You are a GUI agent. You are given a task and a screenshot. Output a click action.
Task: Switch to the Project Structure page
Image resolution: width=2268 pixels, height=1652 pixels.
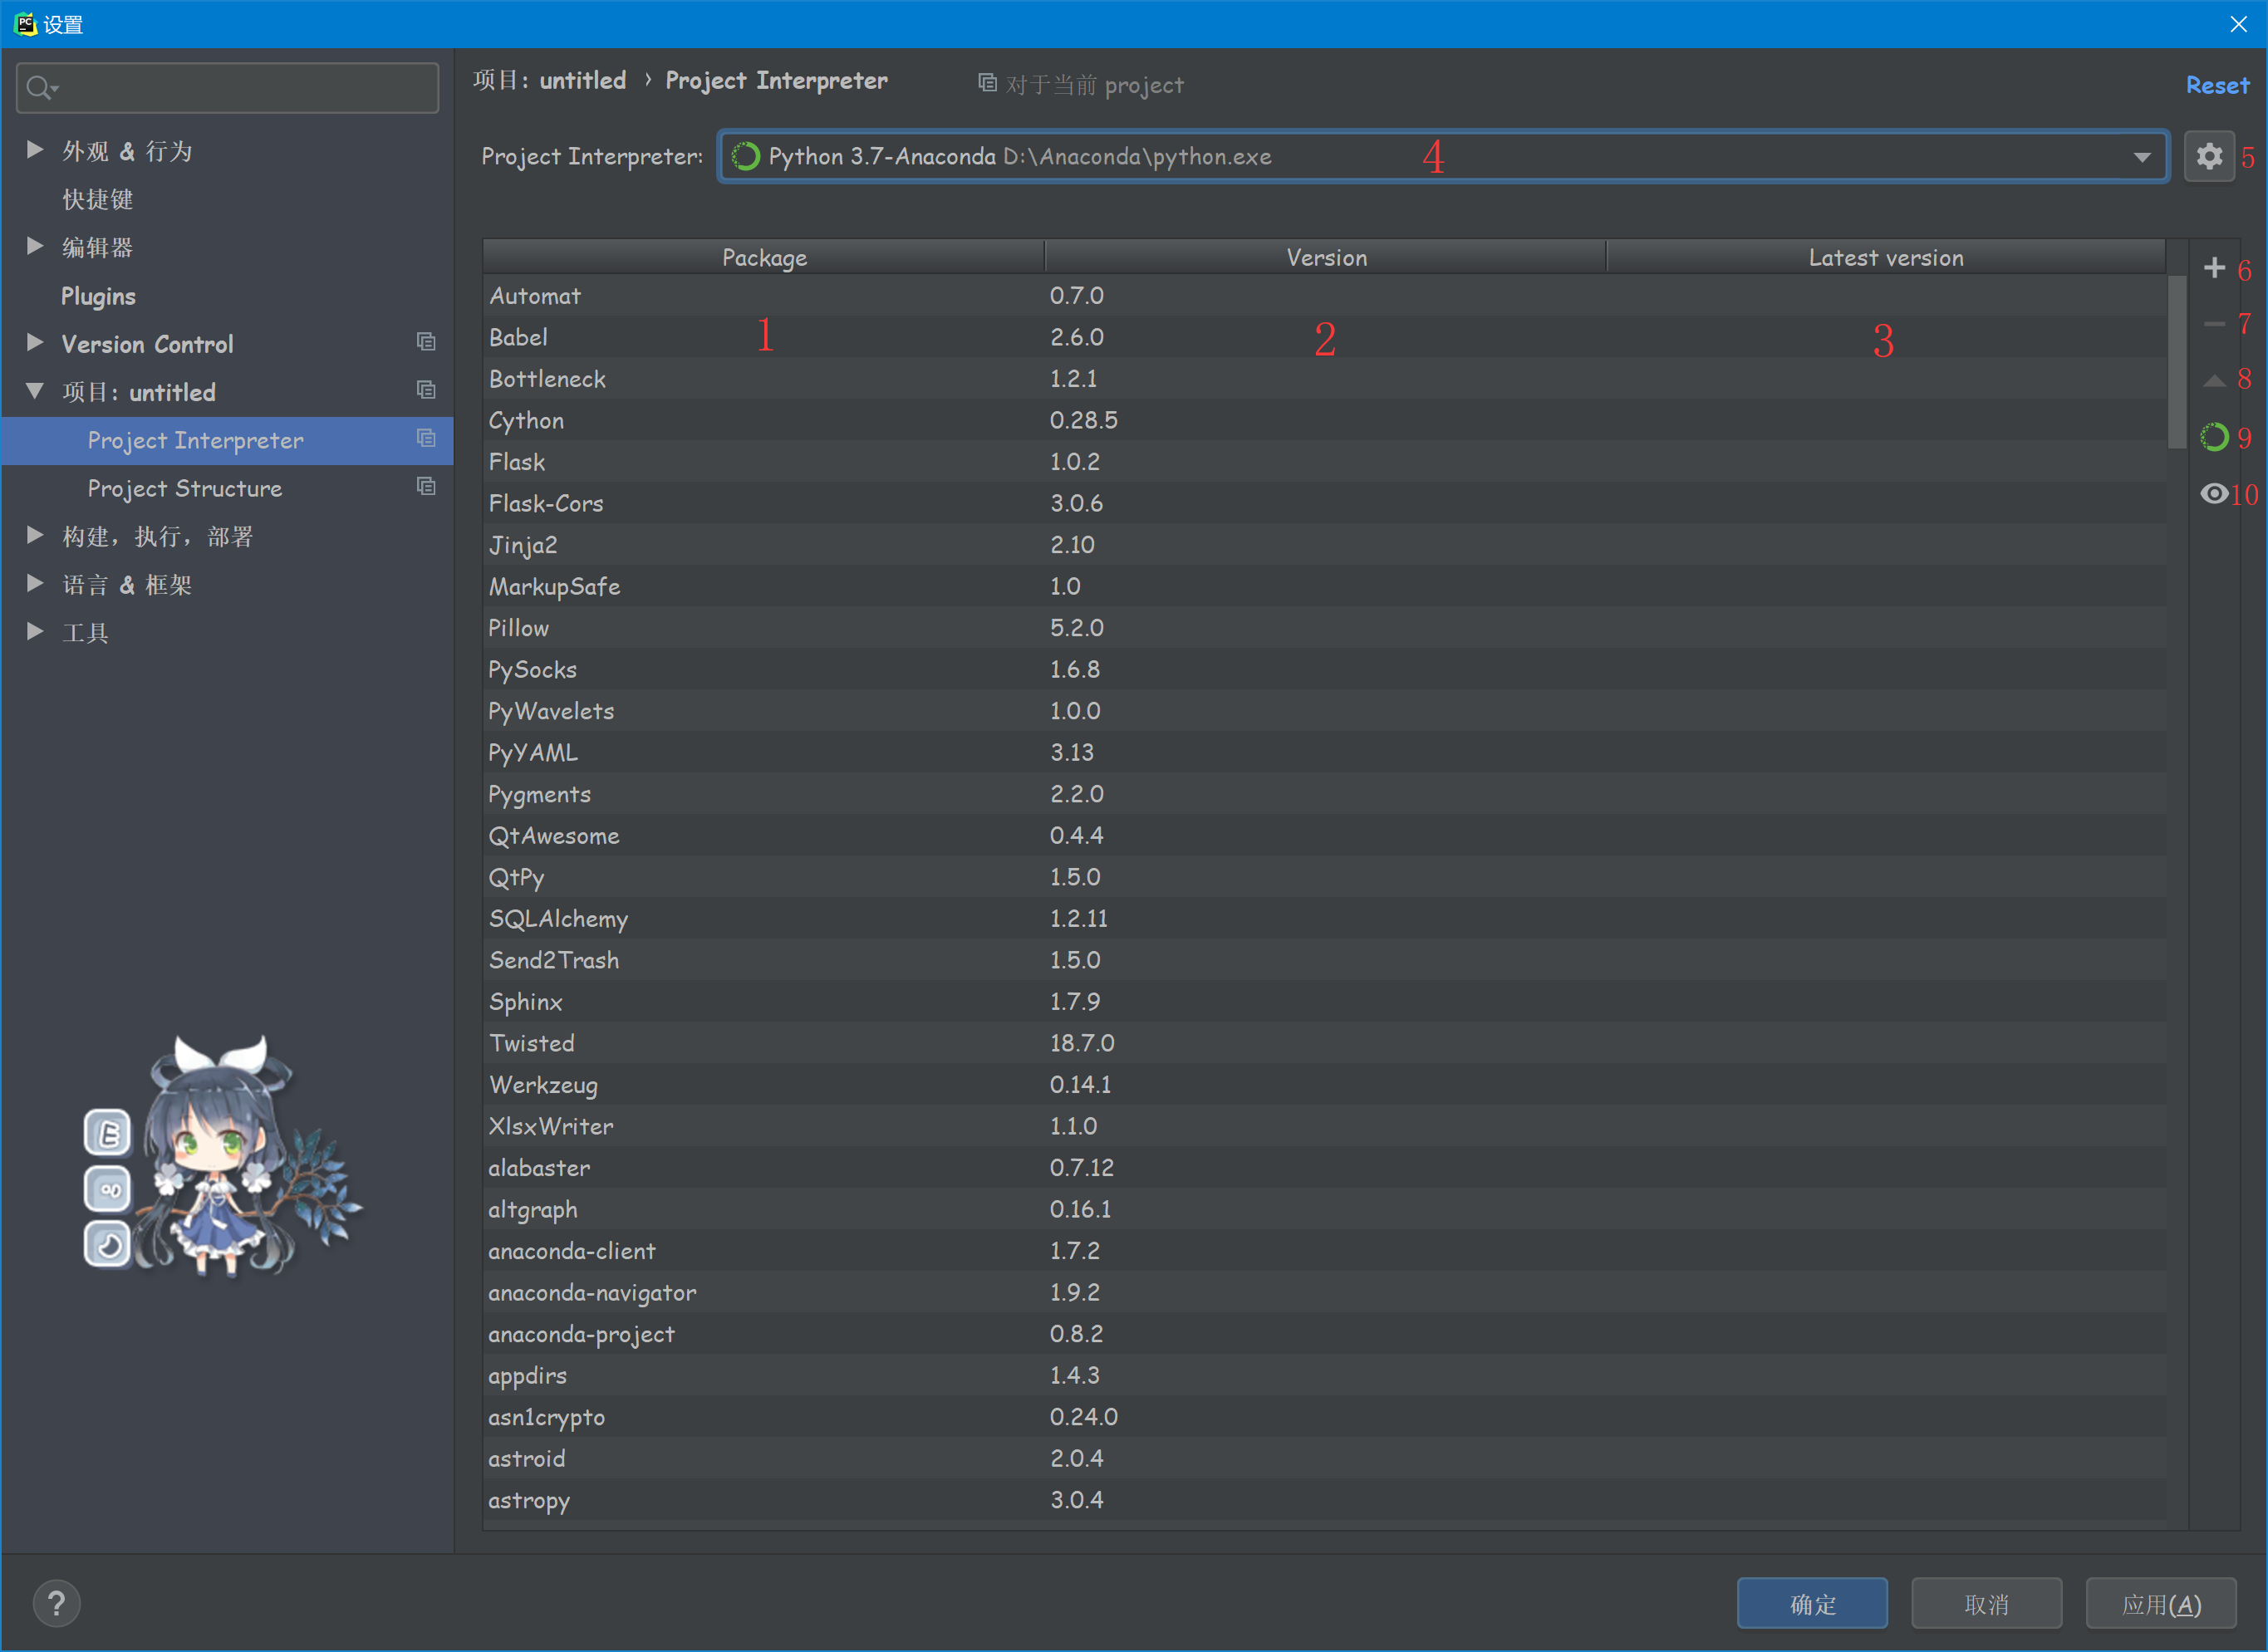(184, 488)
